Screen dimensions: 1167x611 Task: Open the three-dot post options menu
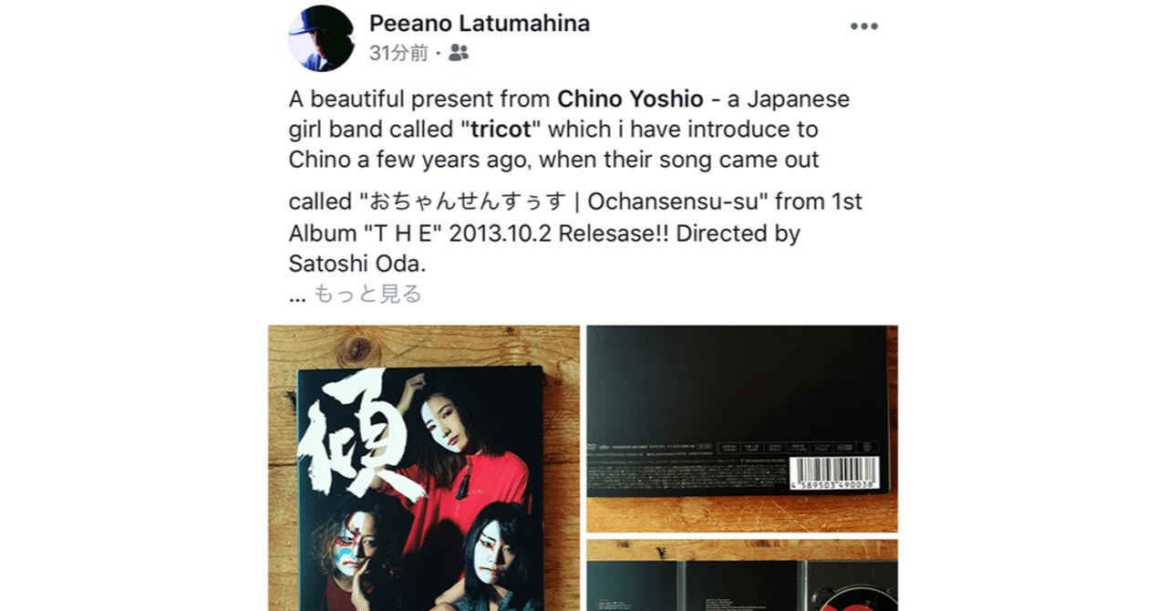[863, 26]
